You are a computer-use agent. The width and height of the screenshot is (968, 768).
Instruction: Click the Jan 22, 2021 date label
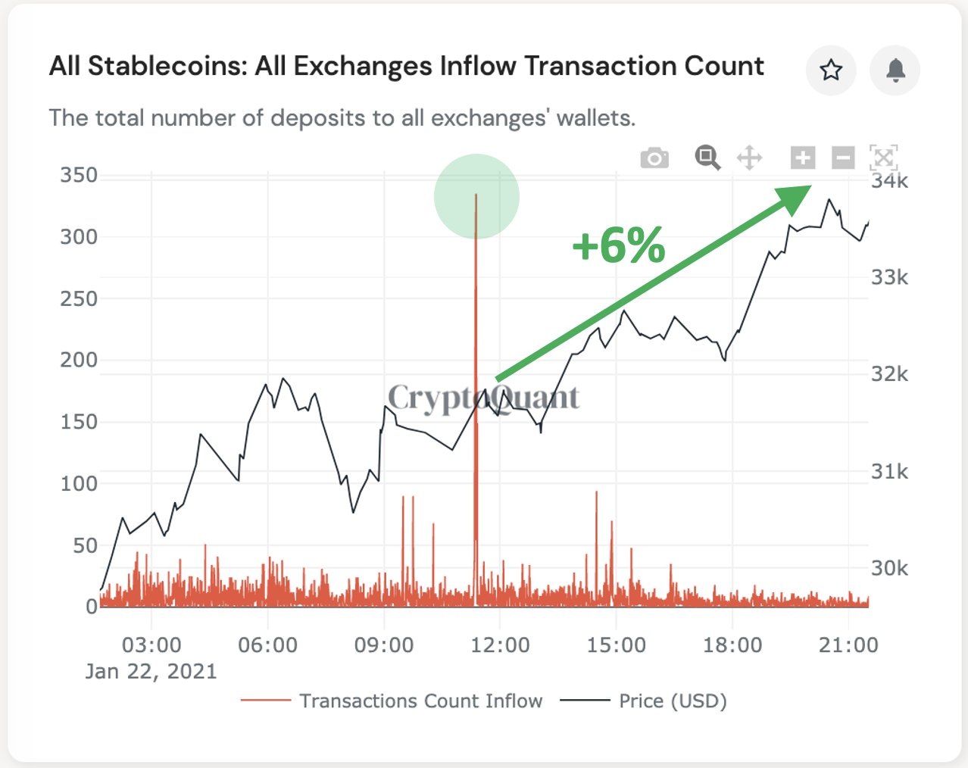pyautogui.click(x=151, y=672)
